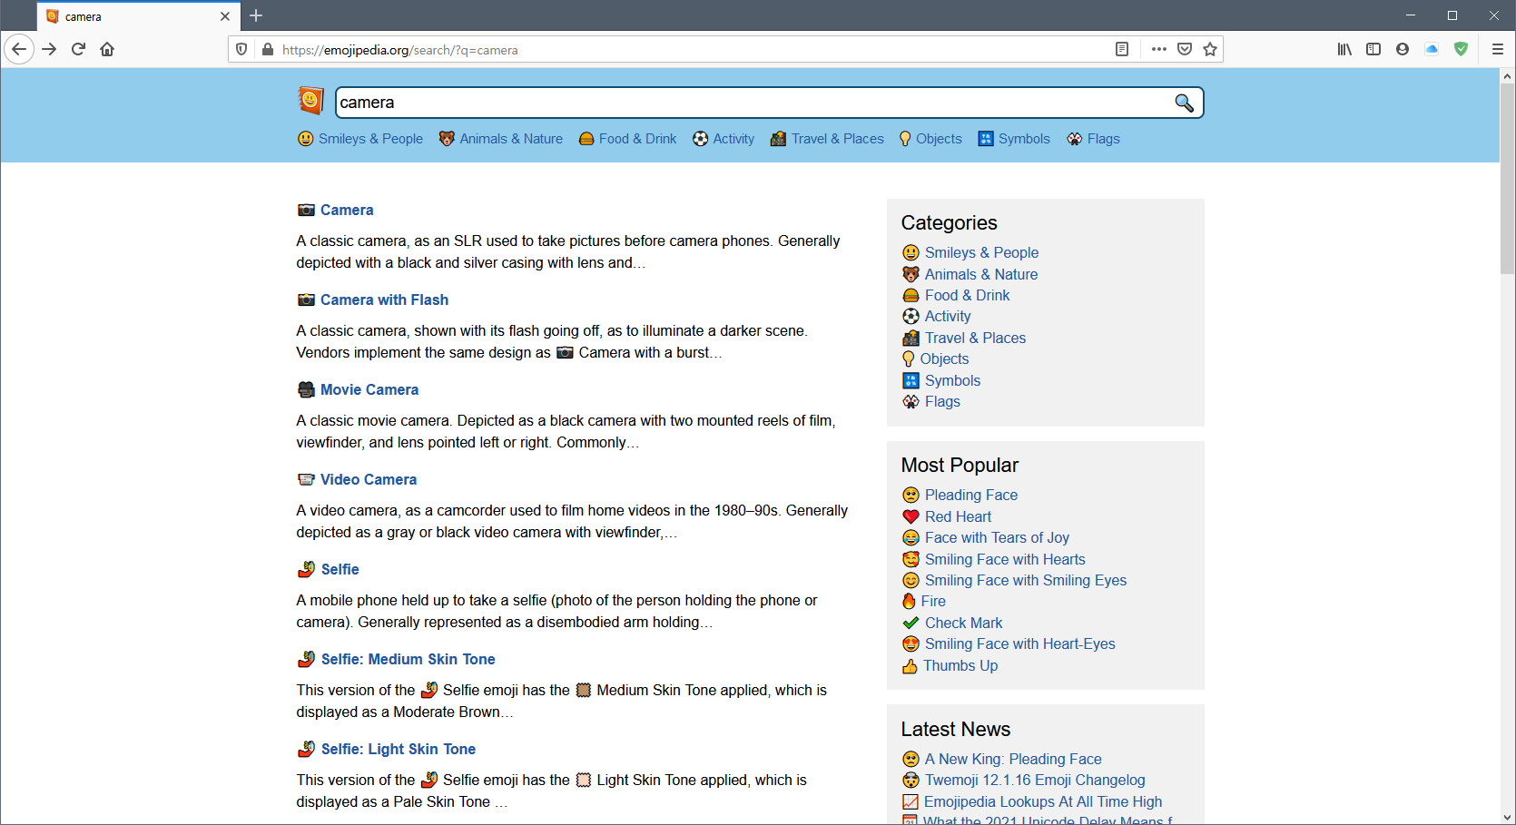The width and height of the screenshot is (1516, 825).
Task: Open Thumbs Up in Most Popular
Action: coord(960,665)
